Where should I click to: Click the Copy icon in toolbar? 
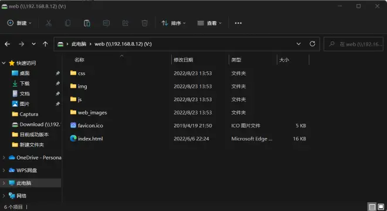[67, 23]
